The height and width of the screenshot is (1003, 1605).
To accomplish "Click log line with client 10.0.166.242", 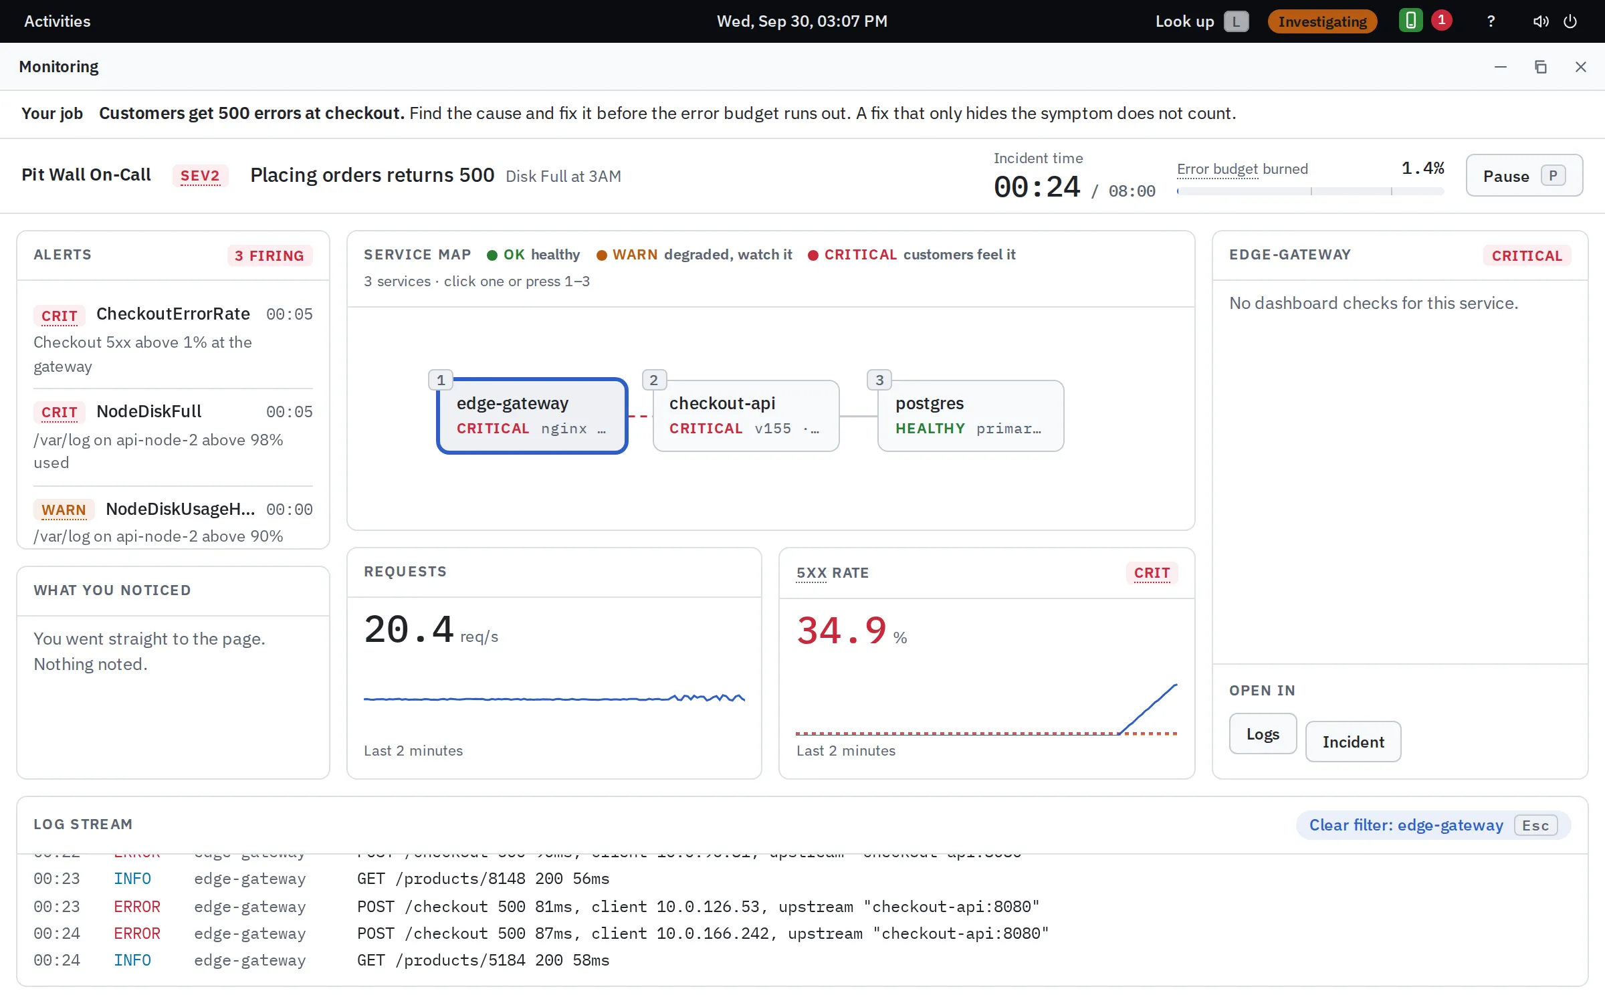I will tap(802, 933).
